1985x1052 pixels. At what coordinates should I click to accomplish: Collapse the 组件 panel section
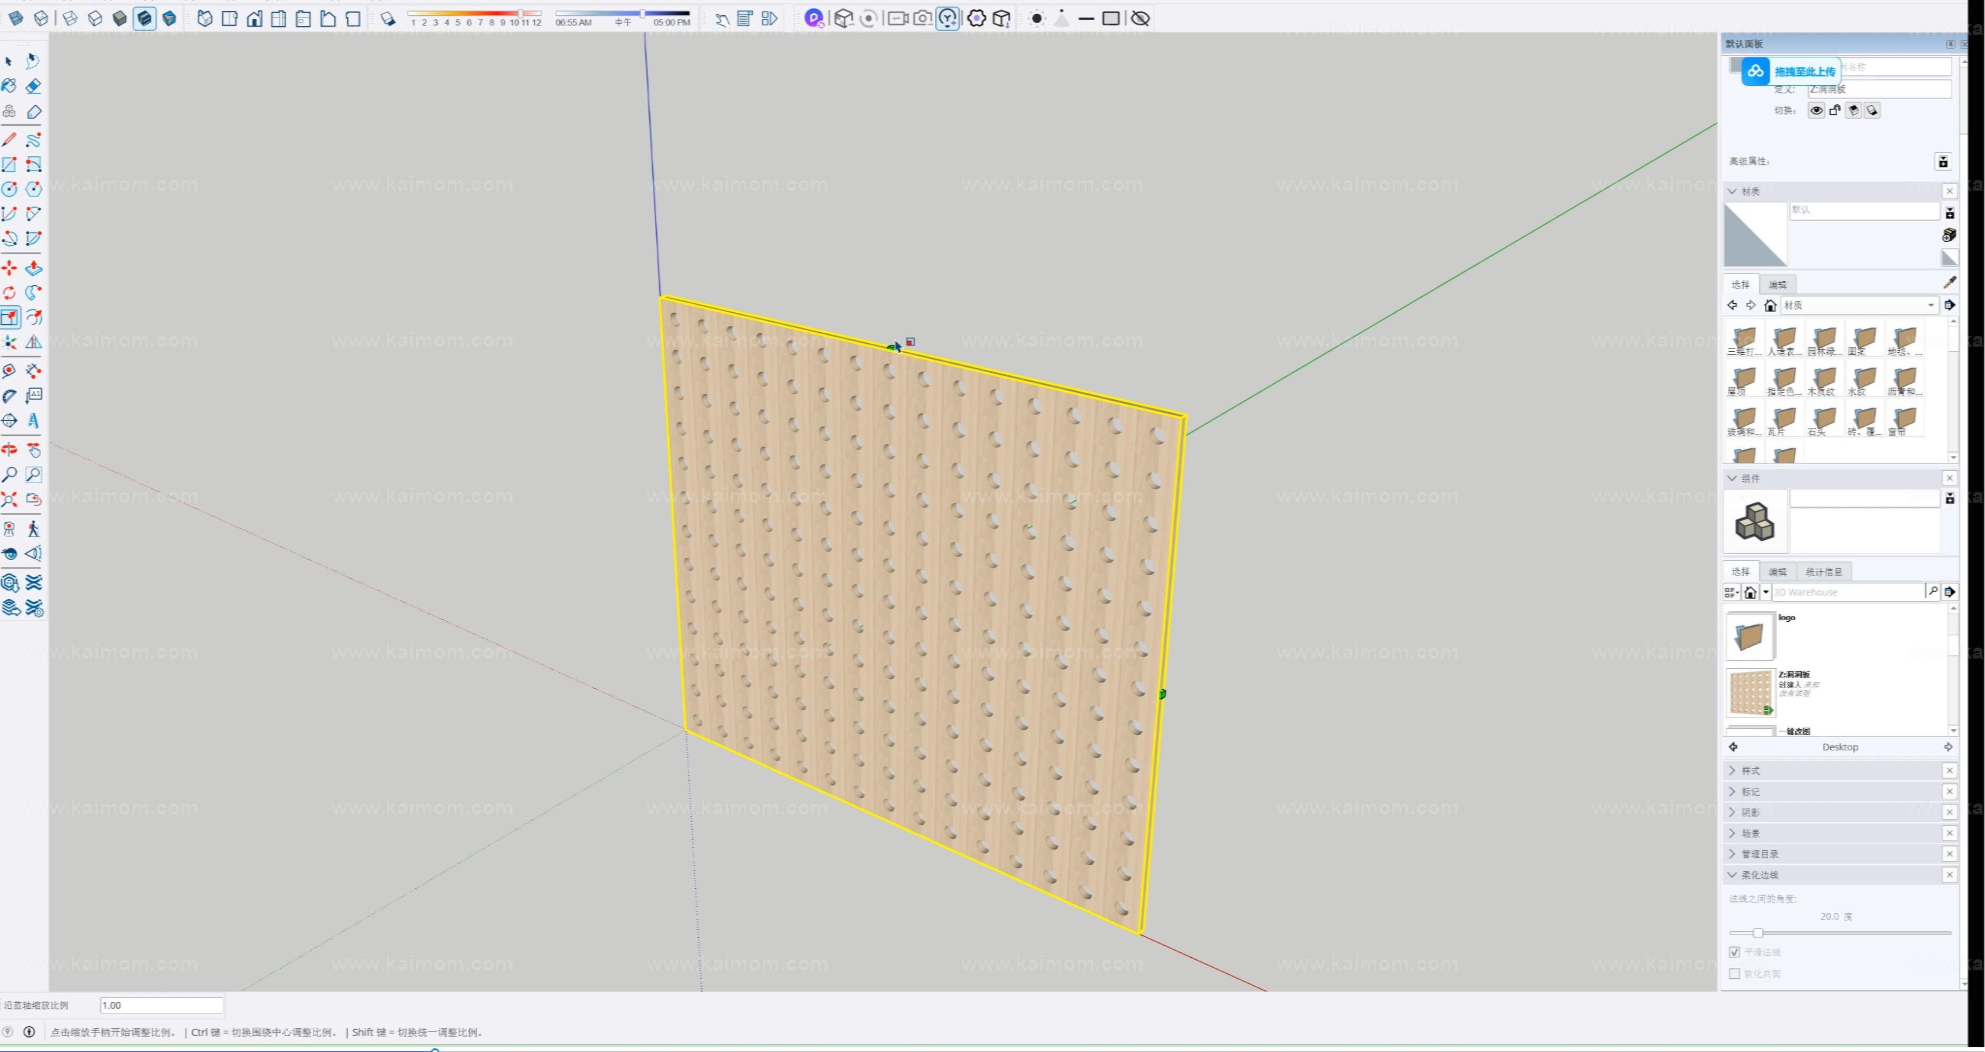(1732, 478)
